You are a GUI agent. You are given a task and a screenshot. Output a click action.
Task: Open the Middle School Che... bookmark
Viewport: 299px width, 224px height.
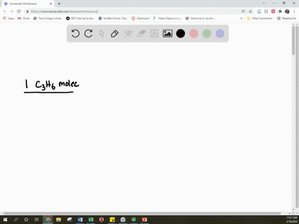(113, 18)
